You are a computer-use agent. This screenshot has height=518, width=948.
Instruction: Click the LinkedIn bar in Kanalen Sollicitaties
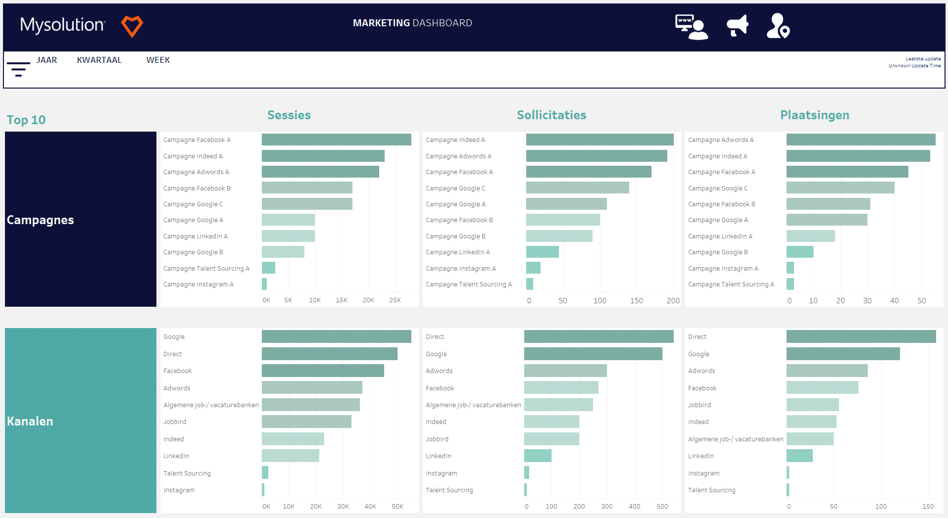coord(538,456)
